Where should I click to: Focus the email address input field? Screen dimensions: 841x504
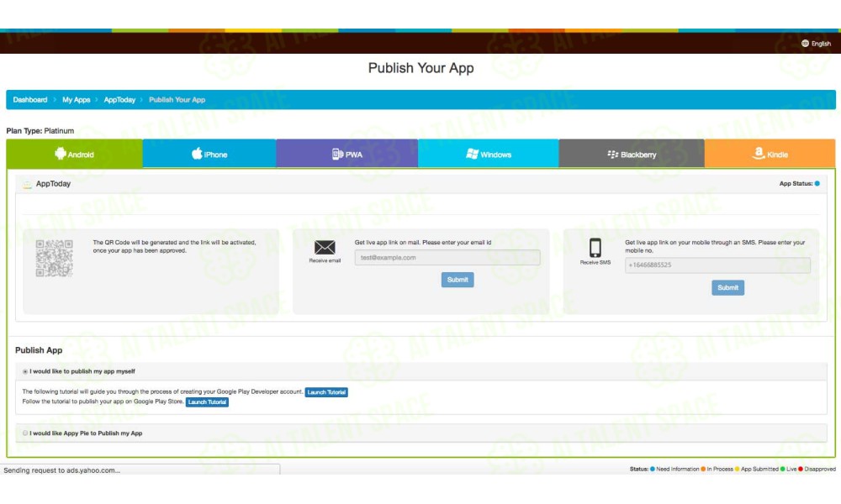click(447, 258)
